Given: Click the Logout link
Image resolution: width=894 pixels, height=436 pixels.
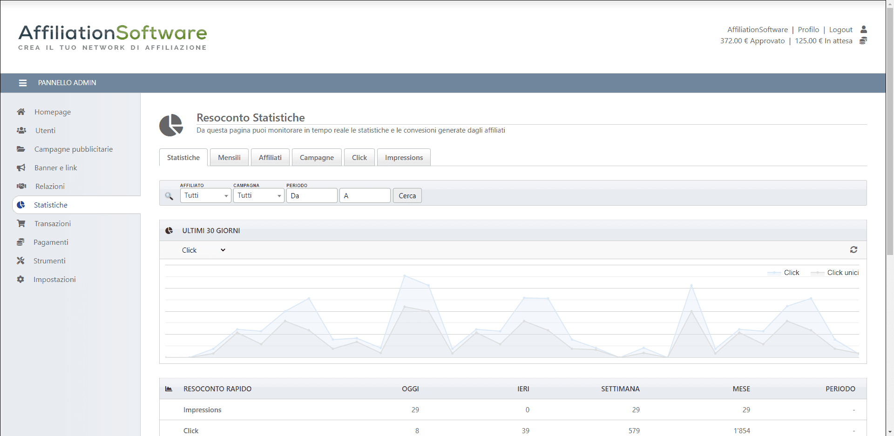Looking at the screenshot, I should [840, 30].
